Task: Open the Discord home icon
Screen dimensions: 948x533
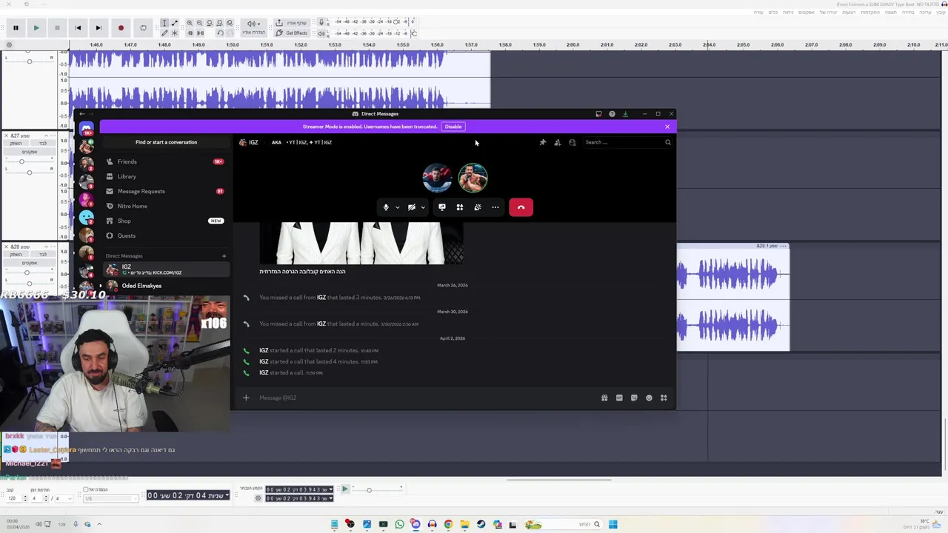Action: click(x=87, y=128)
